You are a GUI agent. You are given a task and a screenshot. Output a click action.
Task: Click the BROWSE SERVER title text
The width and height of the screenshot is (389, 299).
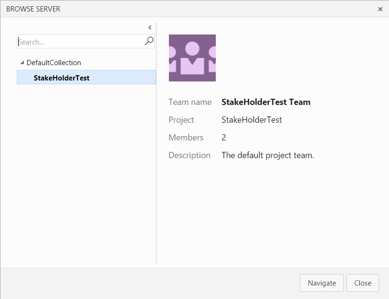click(33, 9)
